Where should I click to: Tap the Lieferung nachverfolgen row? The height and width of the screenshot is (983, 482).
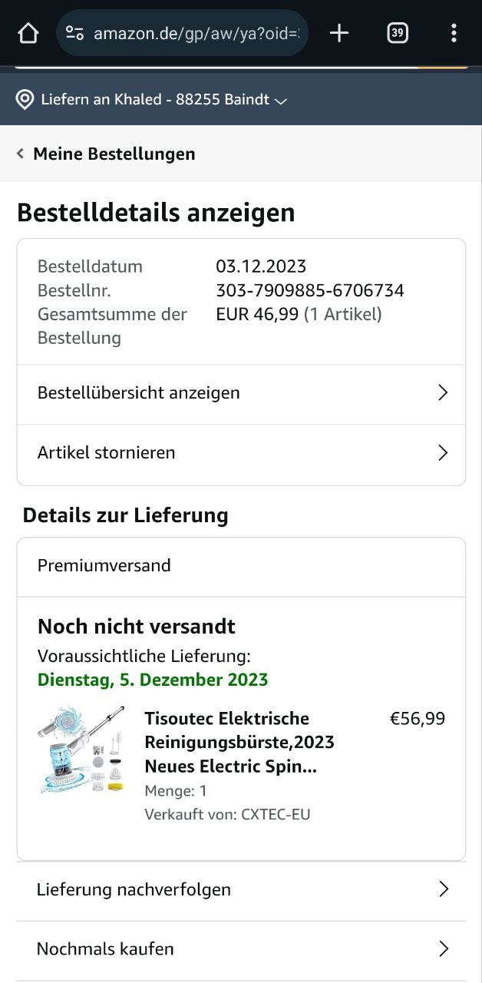tap(241, 890)
